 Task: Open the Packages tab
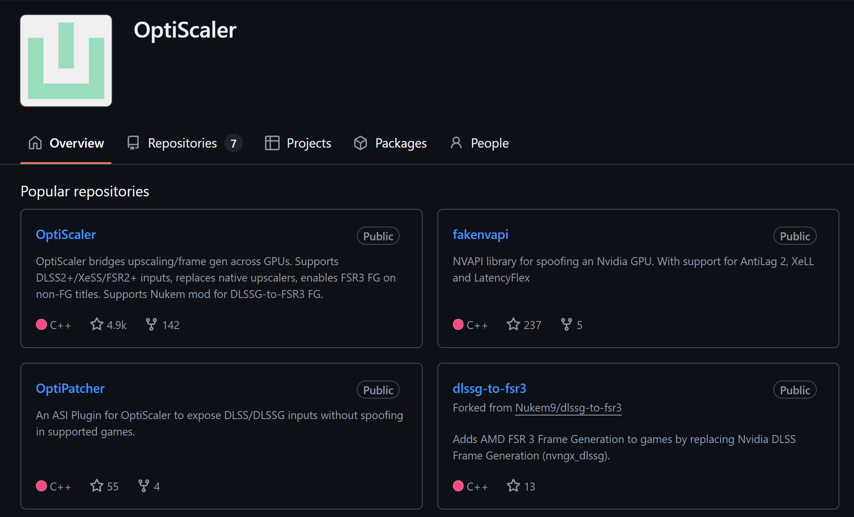(x=401, y=142)
